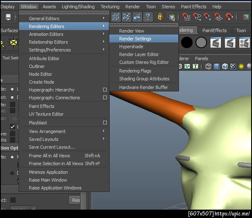
Task: Collapse toolbar section handle after the magnets
Action: (237, 17)
